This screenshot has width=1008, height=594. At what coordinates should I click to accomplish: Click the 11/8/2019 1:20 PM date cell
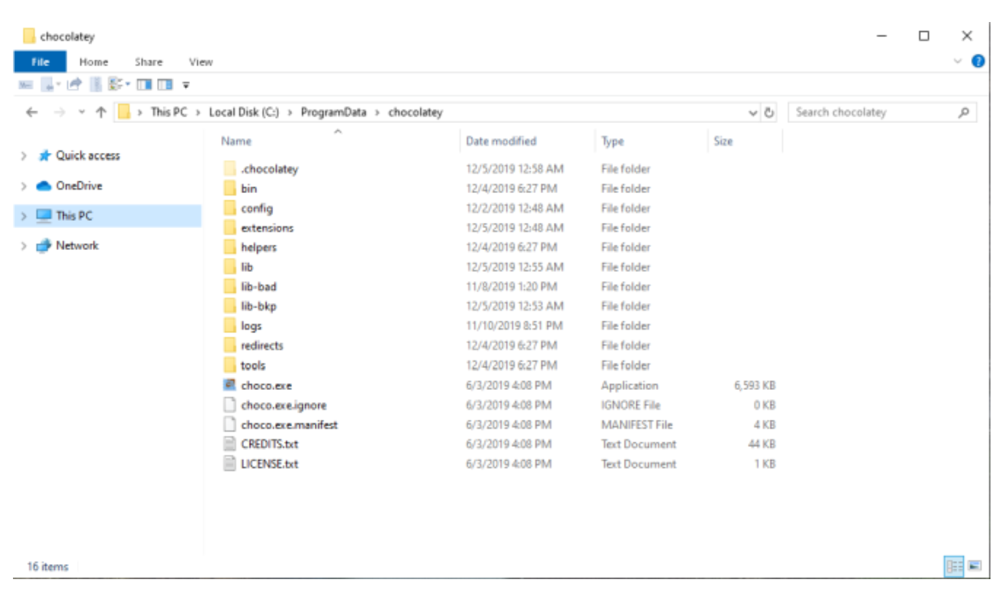(x=511, y=286)
